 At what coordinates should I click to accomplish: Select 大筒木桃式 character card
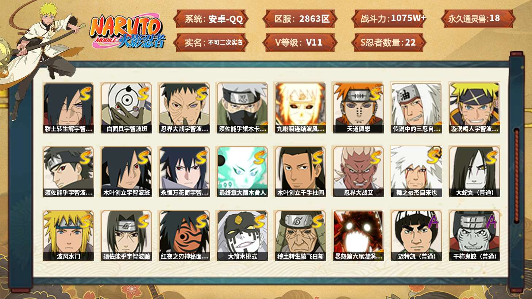pyautogui.click(x=243, y=236)
